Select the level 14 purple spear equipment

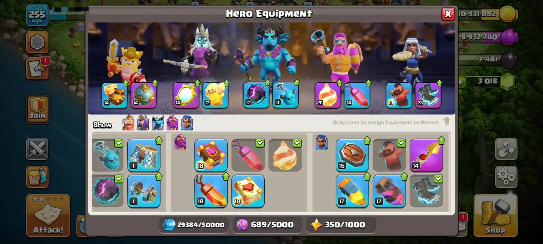(x=426, y=155)
